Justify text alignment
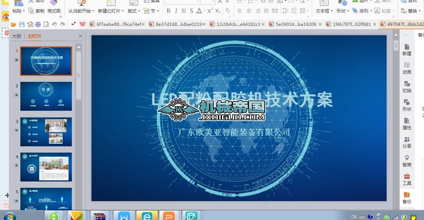This screenshot has height=220, width=424. [x=266, y=11]
